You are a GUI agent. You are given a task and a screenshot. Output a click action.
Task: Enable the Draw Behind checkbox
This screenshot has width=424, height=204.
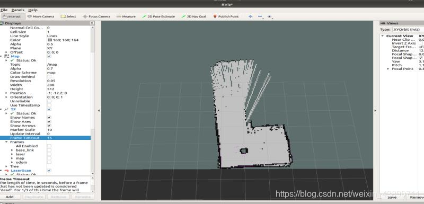pyautogui.click(x=49, y=77)
